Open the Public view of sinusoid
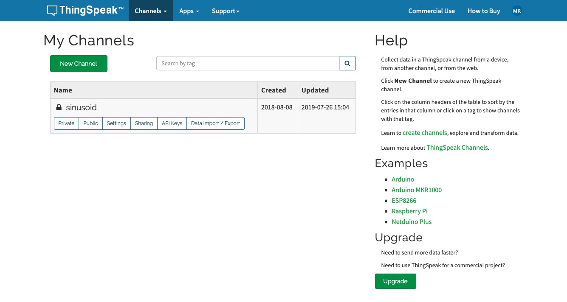The height and width of the screenshot is (302, 567). coord(90,123)
